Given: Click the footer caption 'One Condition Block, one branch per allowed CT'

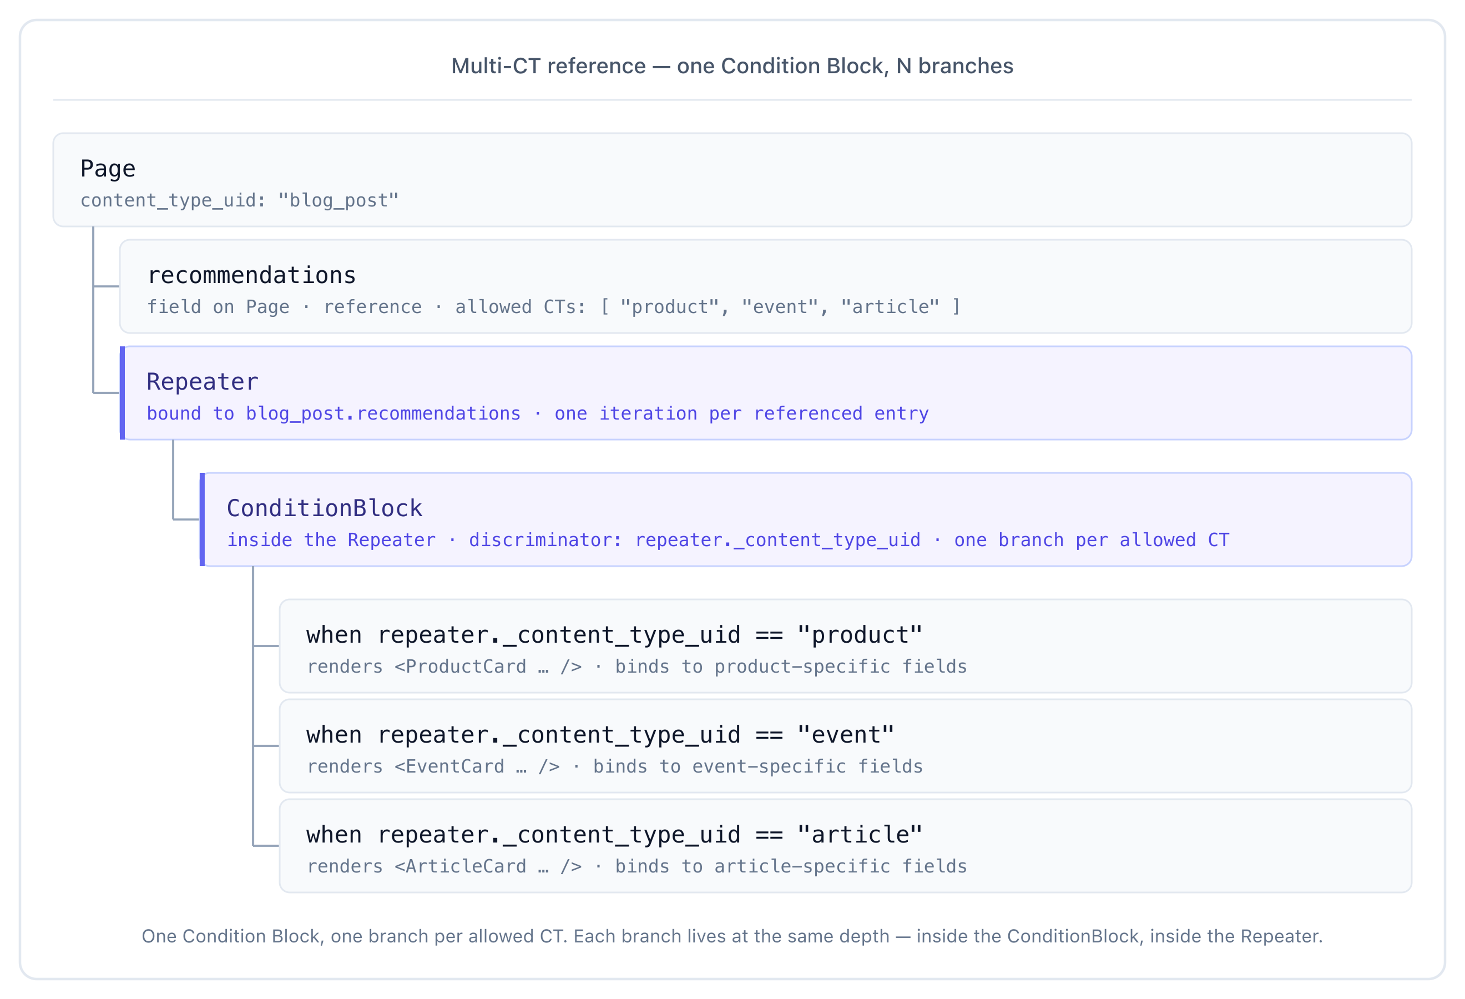Looking at the screenshot, I should click(732, 936).
